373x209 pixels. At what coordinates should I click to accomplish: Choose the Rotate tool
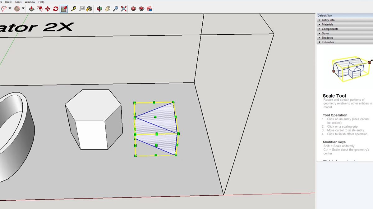click(x=56, y=9)
